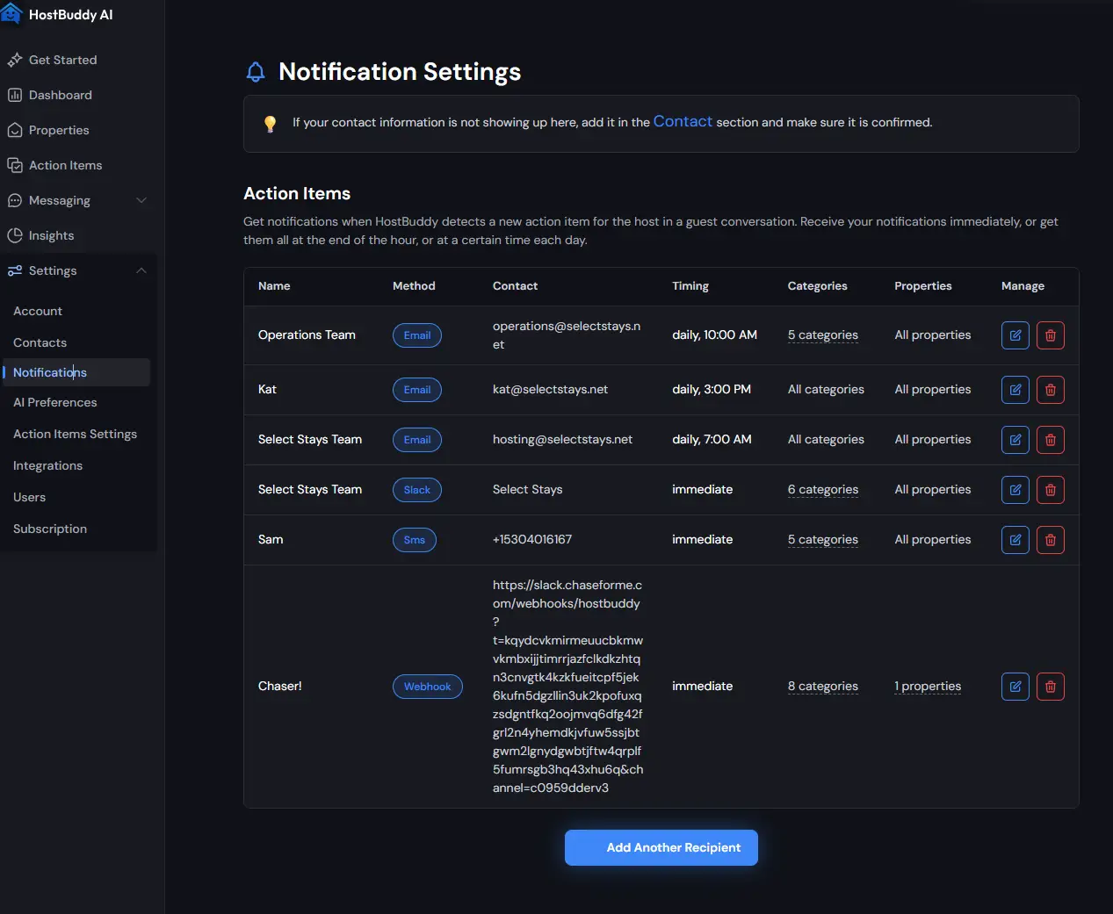
Task: Click the notification bell beside the page title
Action: [x=255, y=71]
